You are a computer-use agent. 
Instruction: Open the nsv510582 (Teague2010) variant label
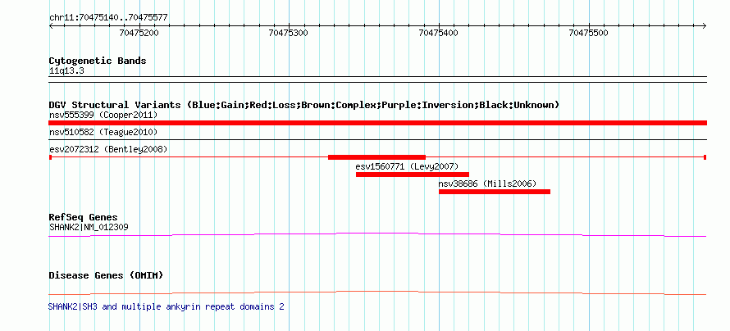click(x=103, y=133)
